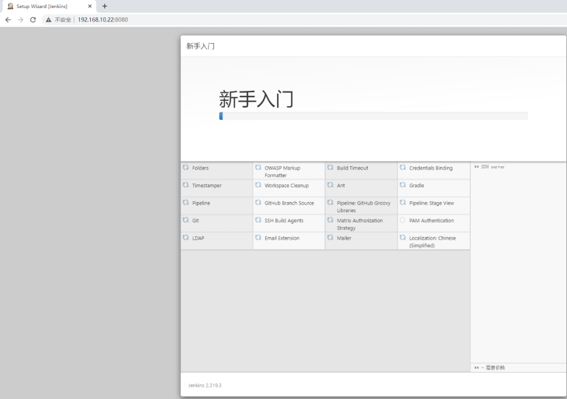Select the Setup Wizard [Jenkins] tab
567x399 pixels.
click(50, 6)
